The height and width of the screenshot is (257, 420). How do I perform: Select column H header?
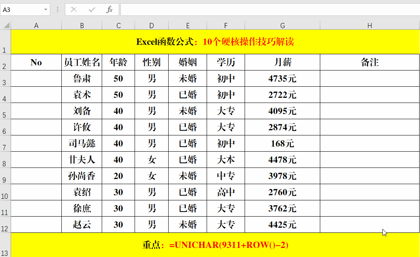tap(369, 25)
